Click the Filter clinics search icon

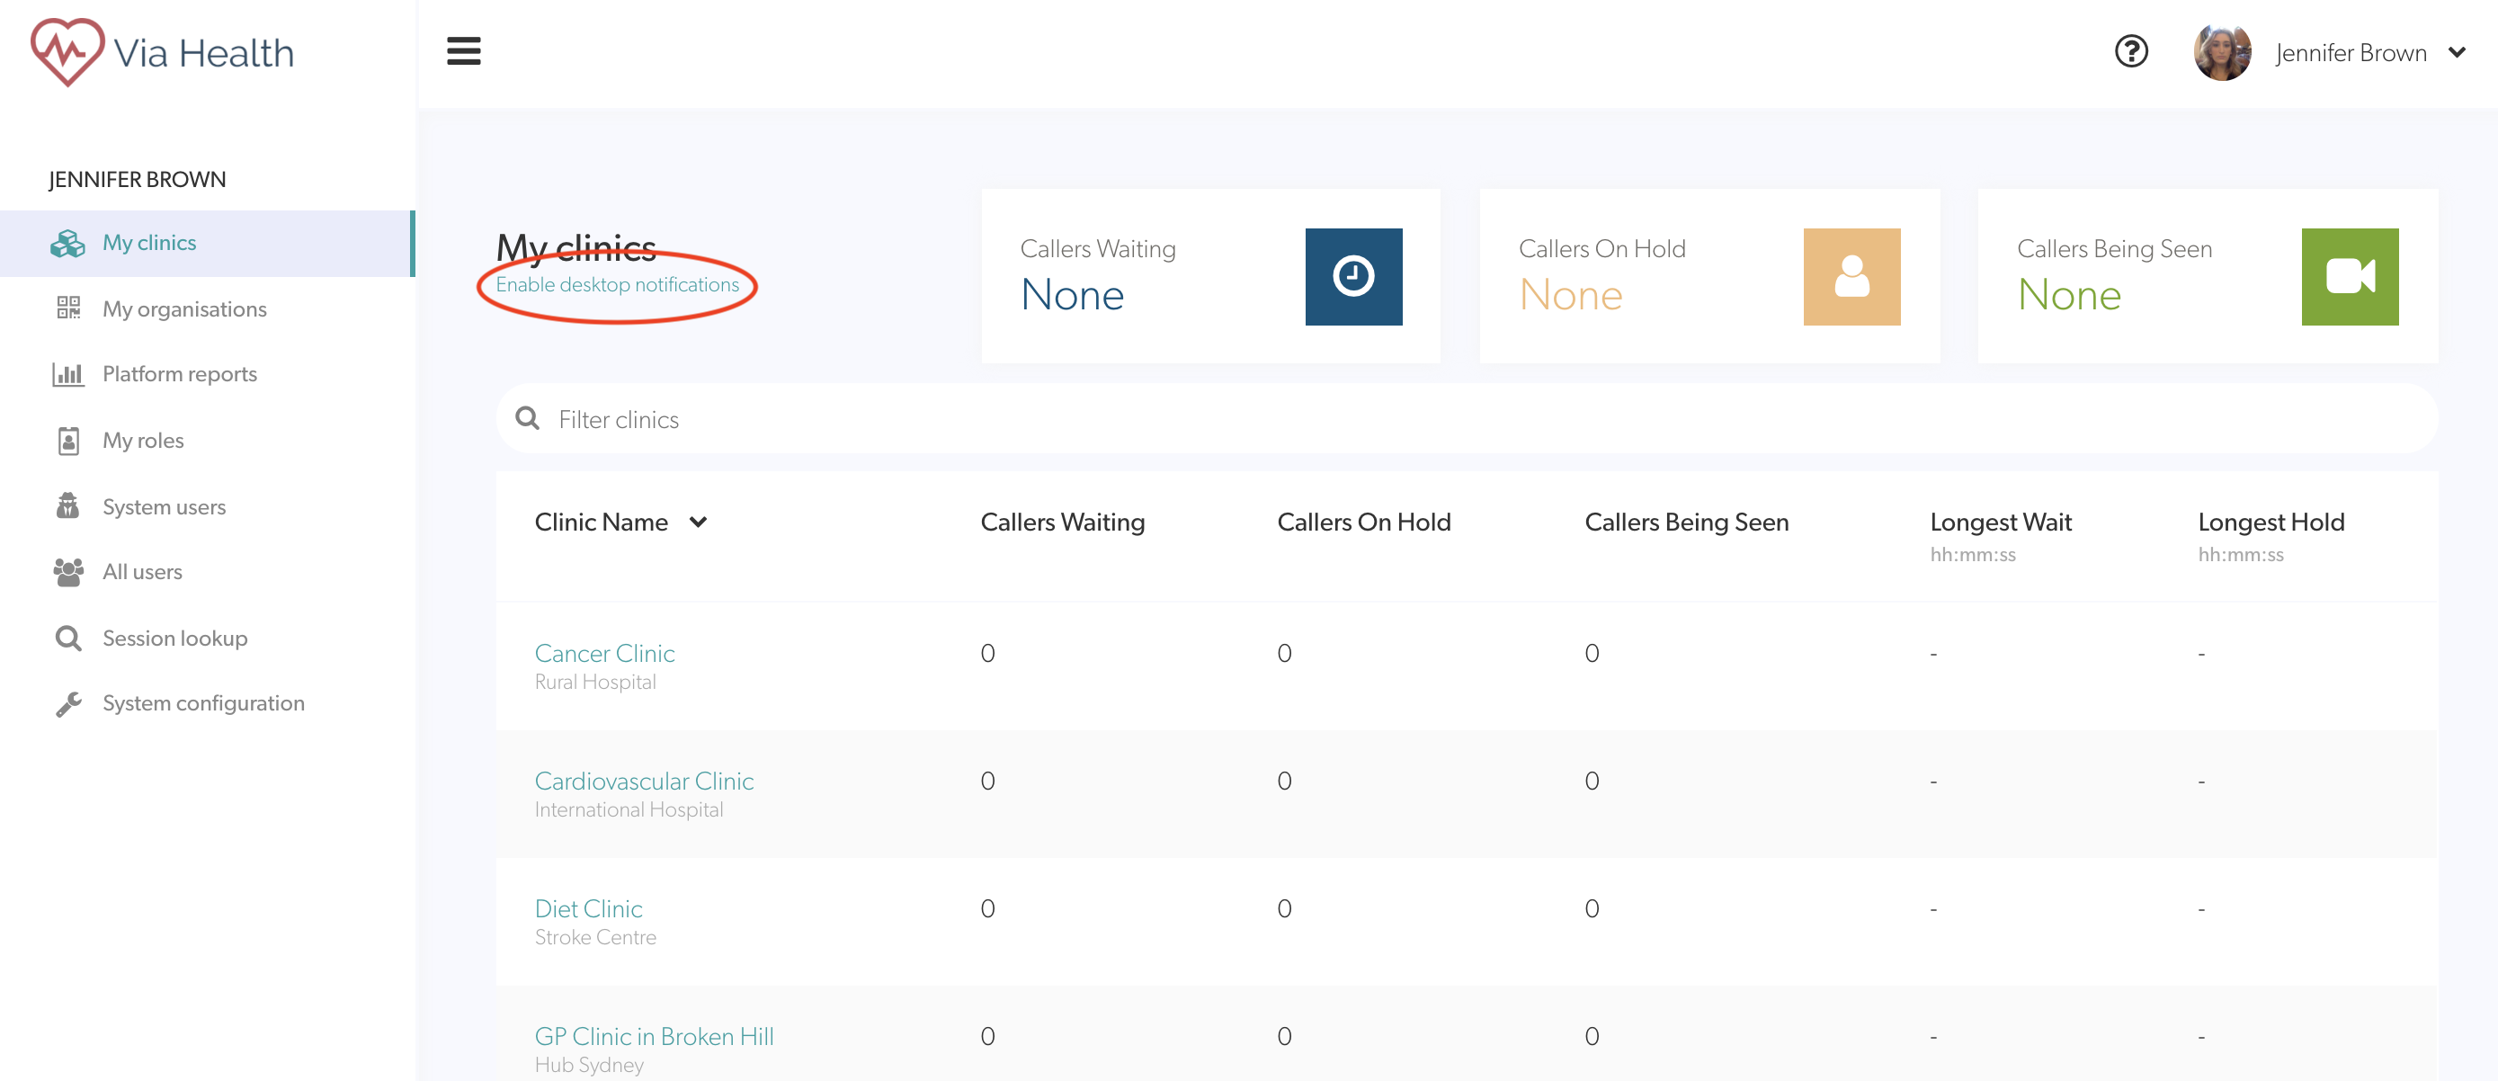[x=528, y=418]
